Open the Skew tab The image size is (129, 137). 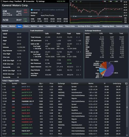click(x=41, y=26)
